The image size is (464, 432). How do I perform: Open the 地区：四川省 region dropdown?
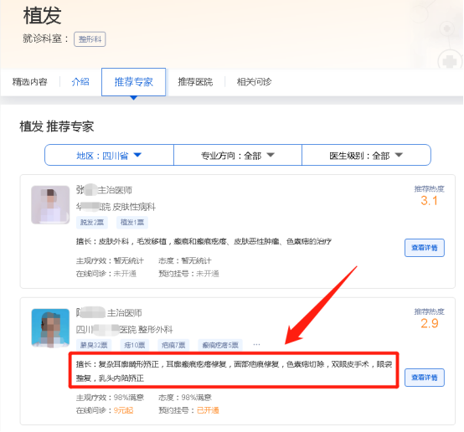tap(109, 155)
